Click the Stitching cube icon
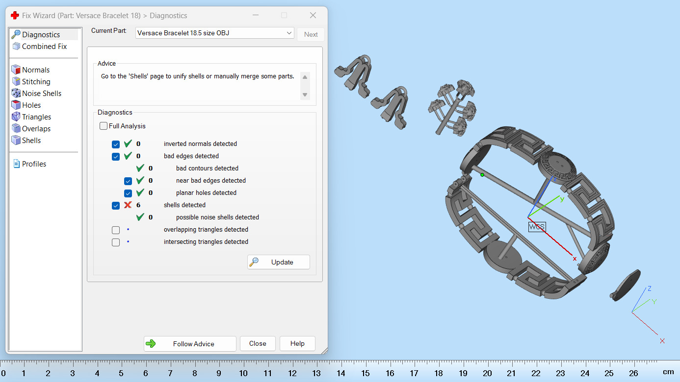This screenshot has height=382, width=680. (16, 81)
